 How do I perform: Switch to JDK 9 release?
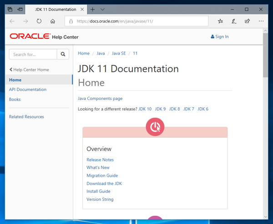tap(160, 109)
